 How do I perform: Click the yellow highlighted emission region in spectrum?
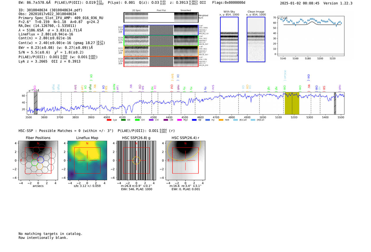tap(292, 103)
